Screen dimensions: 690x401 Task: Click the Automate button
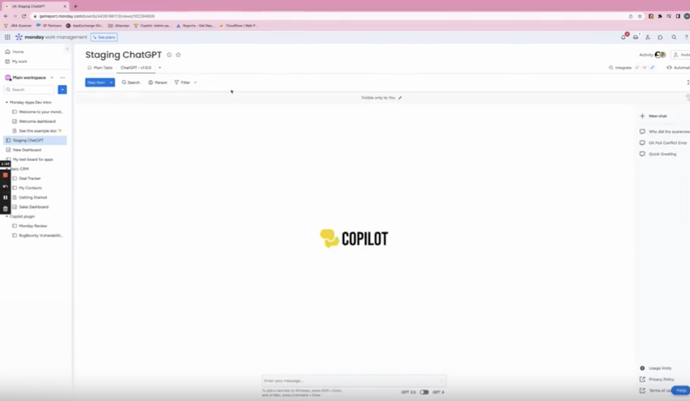tap(678, 68)
